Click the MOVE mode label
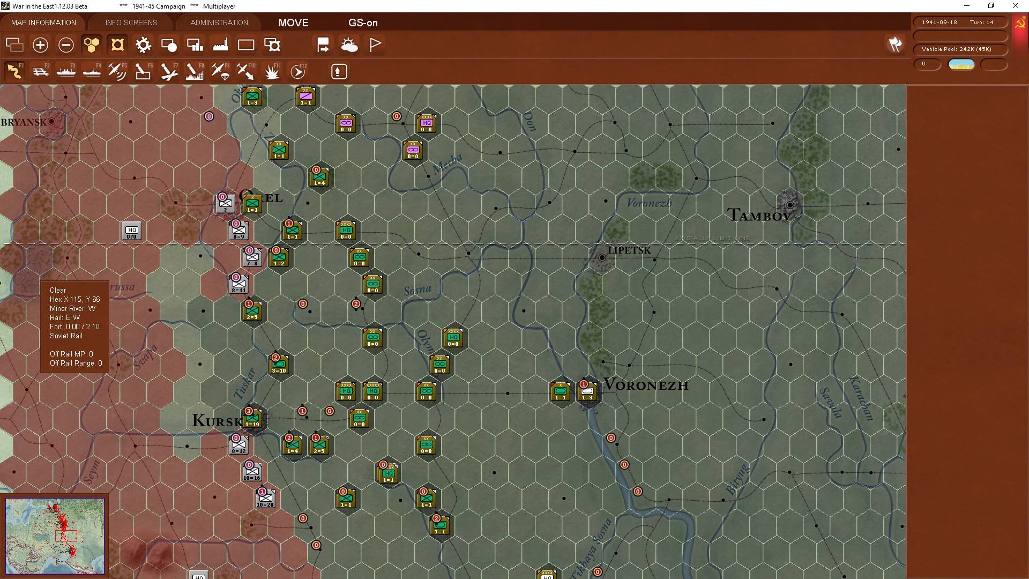Screen dimensions: 1029x579 [294, 23]
